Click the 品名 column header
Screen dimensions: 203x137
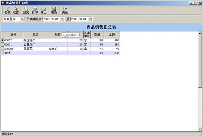pos(35,35)
